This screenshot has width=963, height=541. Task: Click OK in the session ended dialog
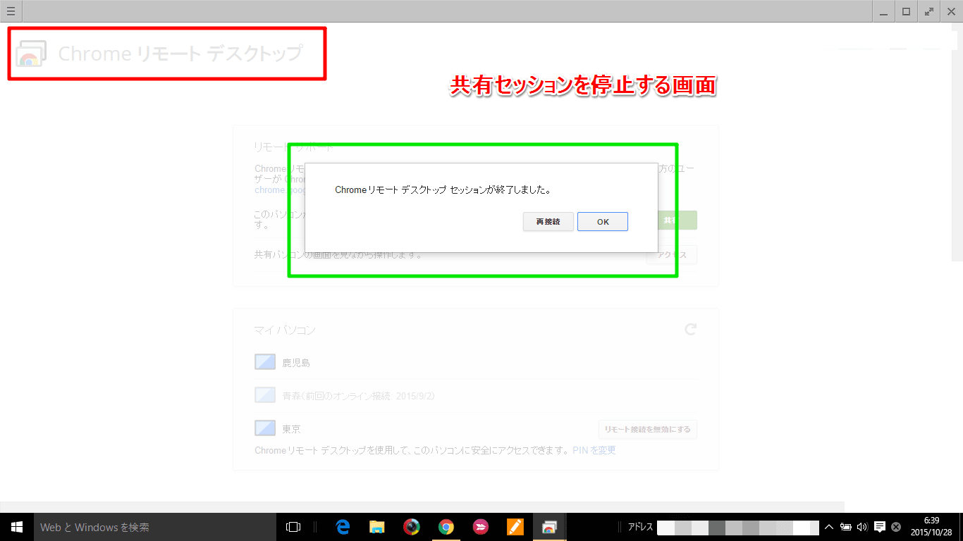[x=602, y=222]
